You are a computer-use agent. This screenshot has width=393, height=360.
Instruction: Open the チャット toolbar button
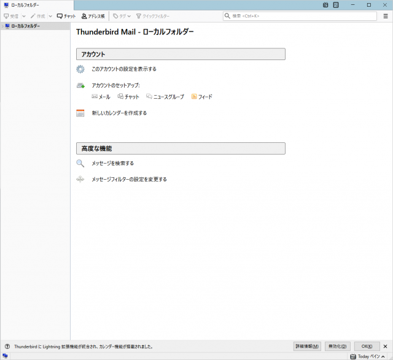pyautogui.click(x=66, y=16)
